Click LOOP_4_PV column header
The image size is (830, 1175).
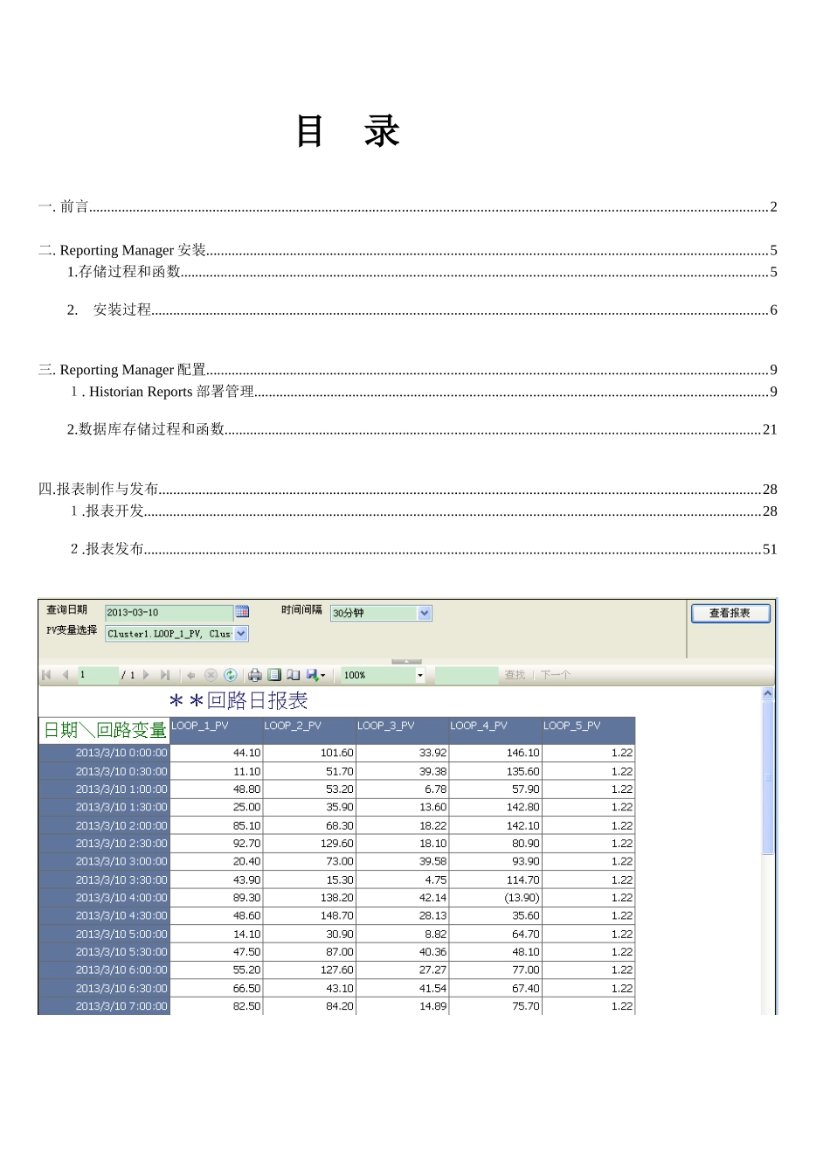tap(495, 730)
